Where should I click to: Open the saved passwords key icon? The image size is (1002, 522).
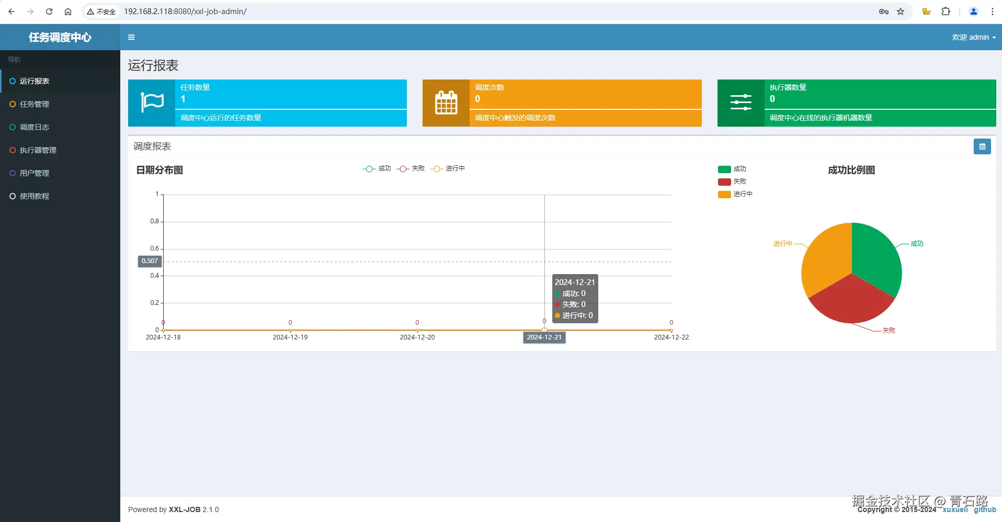tap(884, 12)
